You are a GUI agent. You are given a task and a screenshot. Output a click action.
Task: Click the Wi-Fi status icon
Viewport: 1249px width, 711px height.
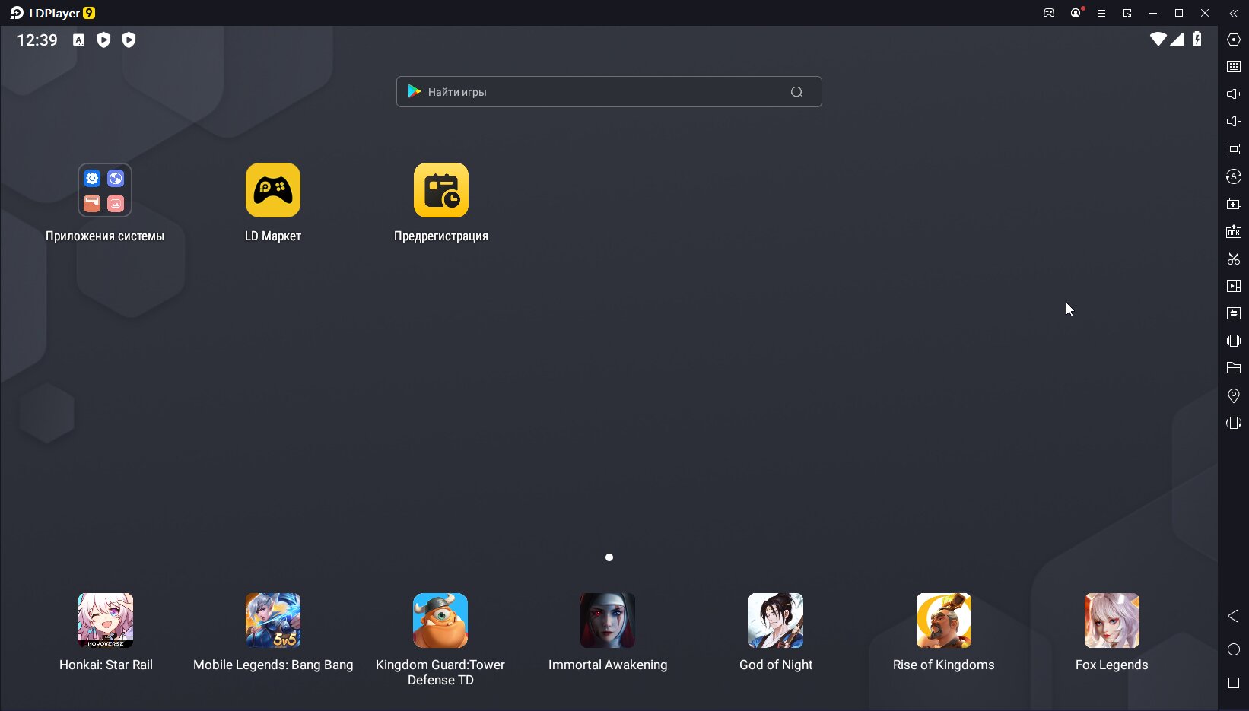click(1158, 40)
